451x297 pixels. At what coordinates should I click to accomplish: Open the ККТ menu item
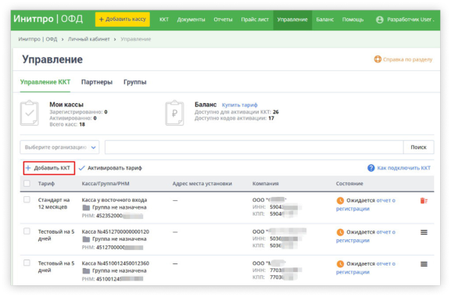click(x=164, y=20)
